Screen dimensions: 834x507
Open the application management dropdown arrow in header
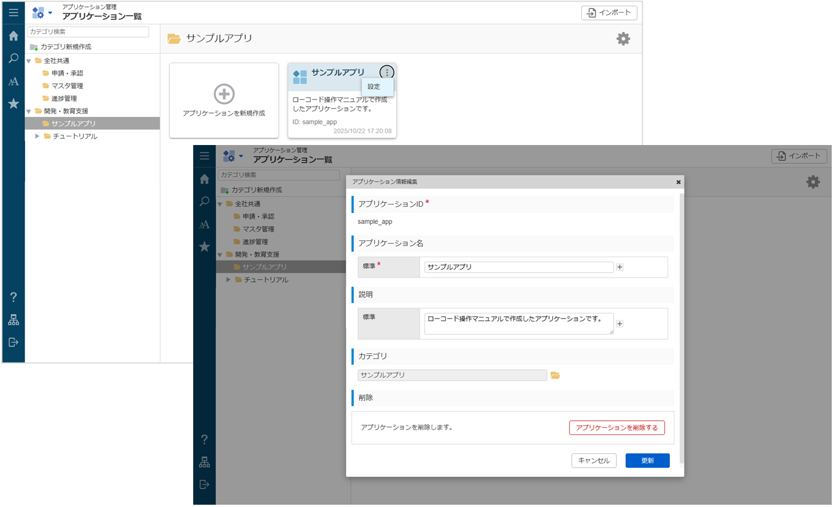50,13
